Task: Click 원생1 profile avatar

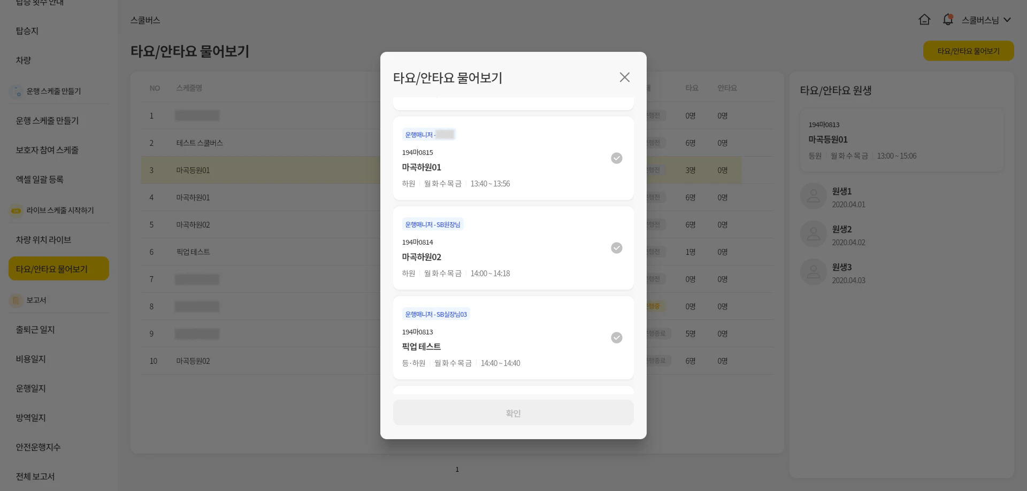Action: [813, 196]
